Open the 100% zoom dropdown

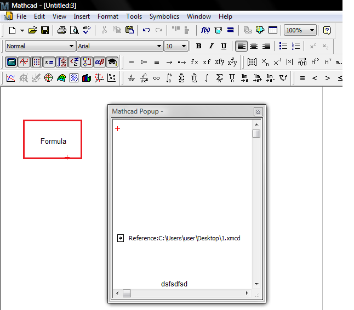312,30
